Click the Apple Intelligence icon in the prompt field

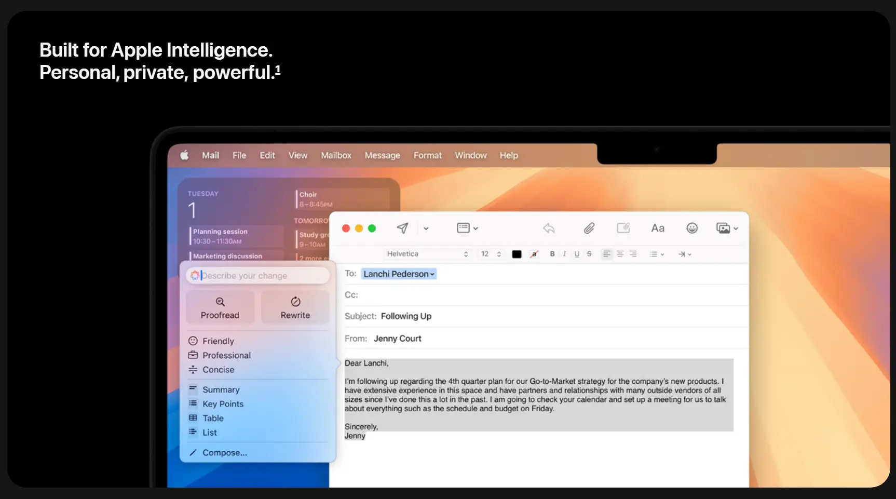point(195,275)
